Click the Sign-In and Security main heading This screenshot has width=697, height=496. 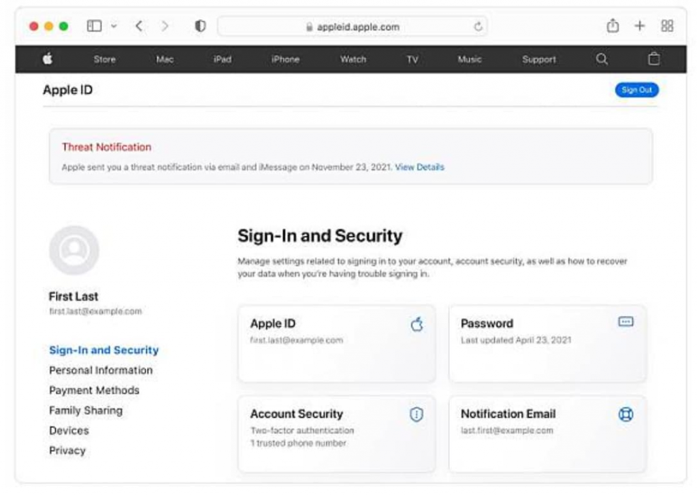(320, 236)
